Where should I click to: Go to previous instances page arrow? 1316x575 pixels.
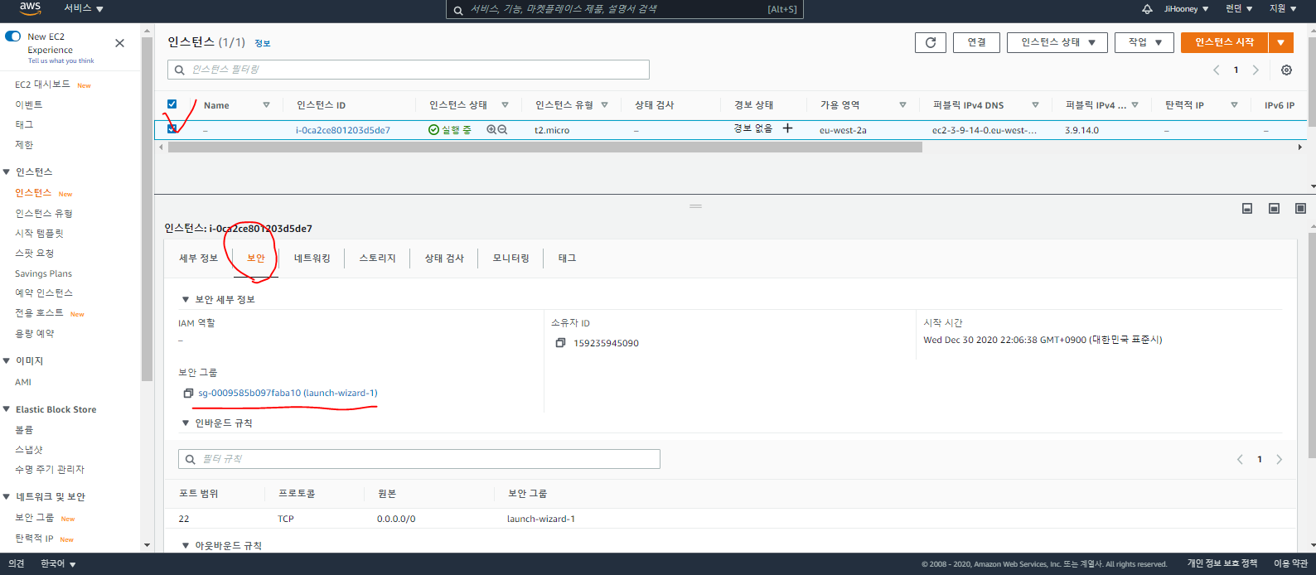[x=1217, y=70]
